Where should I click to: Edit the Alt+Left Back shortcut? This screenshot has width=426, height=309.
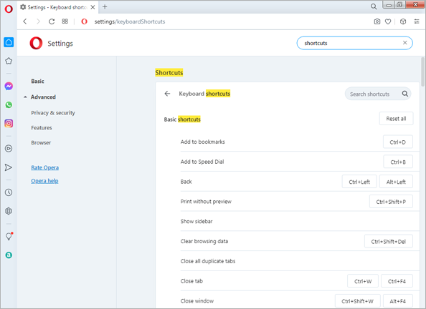point(396,182)
